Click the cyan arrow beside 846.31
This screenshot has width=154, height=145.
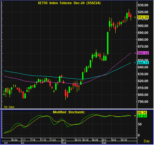tap(135, 63)
